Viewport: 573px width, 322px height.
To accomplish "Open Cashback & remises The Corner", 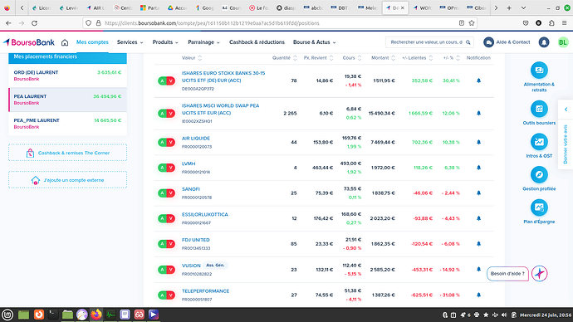I will (67, 153).
